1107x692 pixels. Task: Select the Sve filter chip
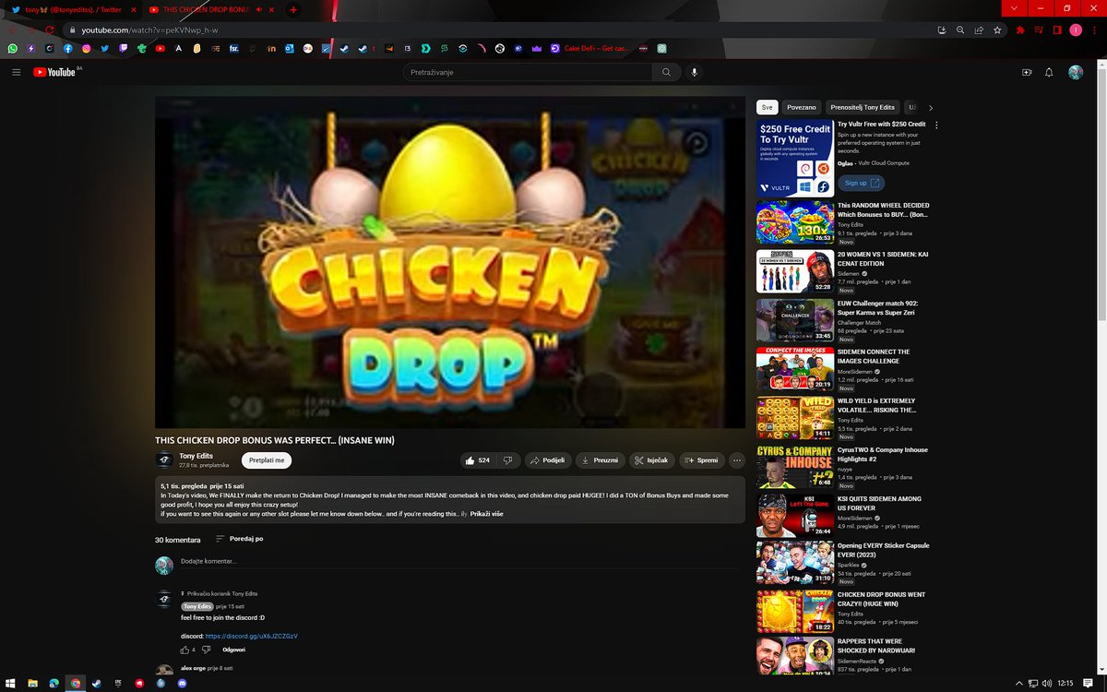(767, 107)
